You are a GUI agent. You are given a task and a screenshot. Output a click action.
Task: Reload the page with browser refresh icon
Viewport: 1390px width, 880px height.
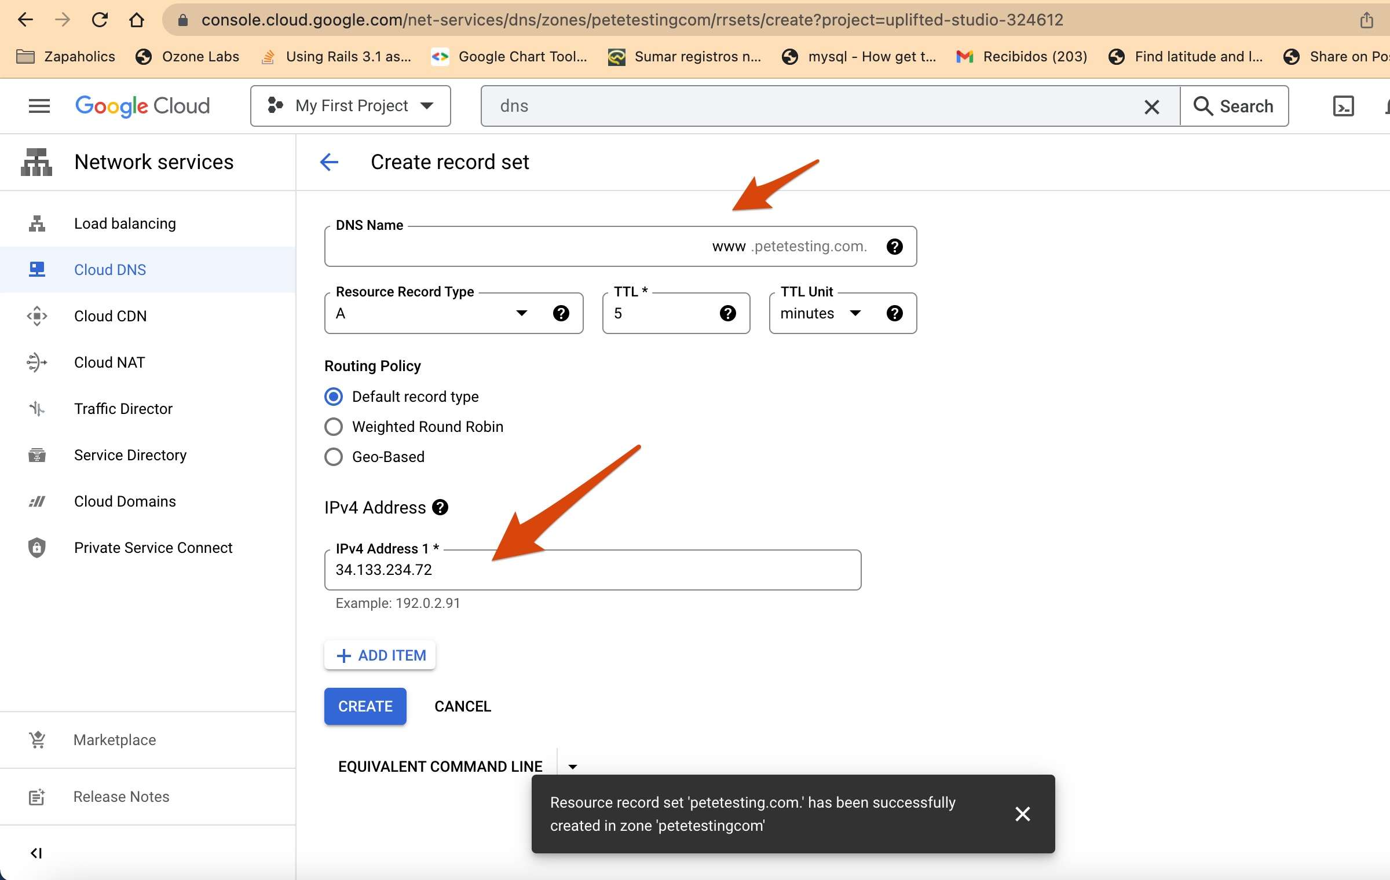pos(100,20)
